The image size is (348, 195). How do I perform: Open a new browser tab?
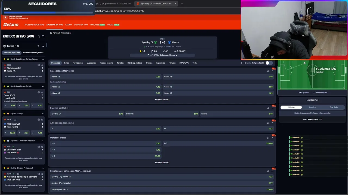pyautogui.click(x=182, y=4)
